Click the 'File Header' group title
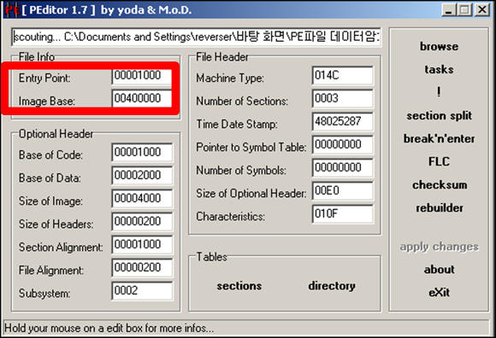 click(x=222, y=57)
